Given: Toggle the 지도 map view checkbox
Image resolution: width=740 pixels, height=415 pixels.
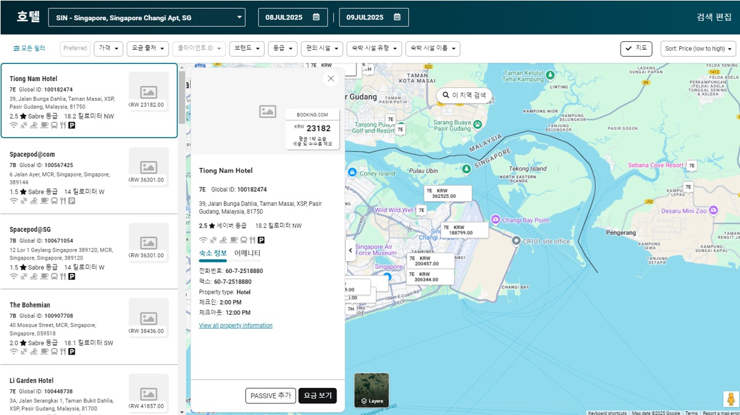Looking at the screenshot, I should (x=636, y=49).
